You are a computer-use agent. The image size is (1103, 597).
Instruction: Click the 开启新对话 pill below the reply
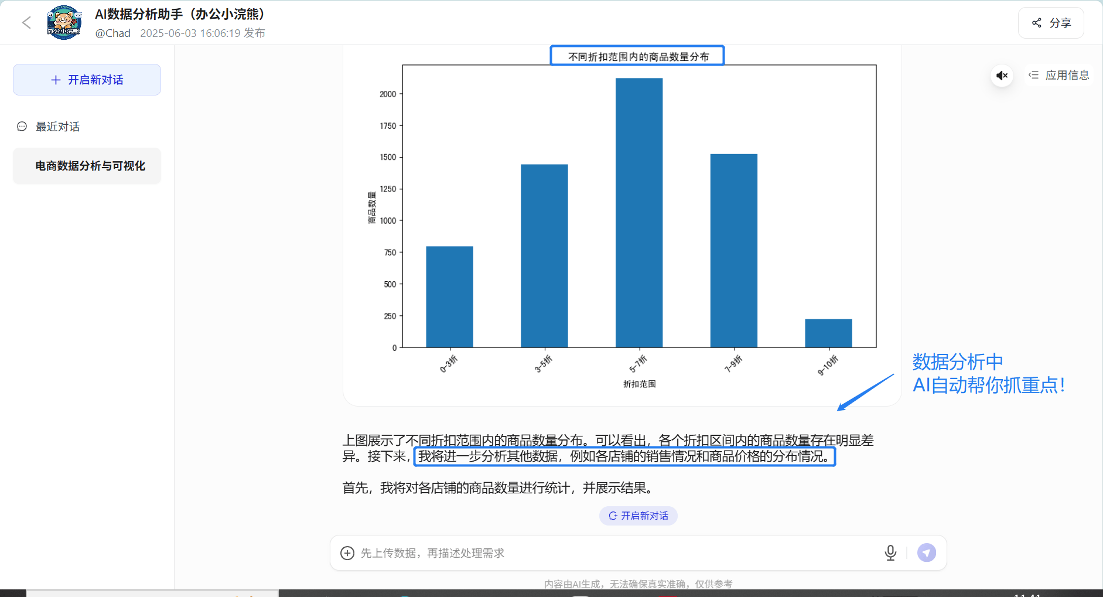click(638, 516)
